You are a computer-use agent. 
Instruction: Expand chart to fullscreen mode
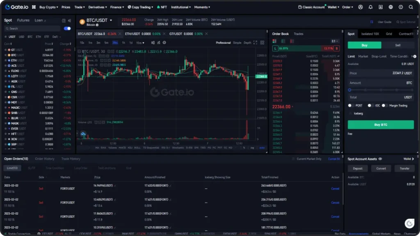[x=256, y=43]
